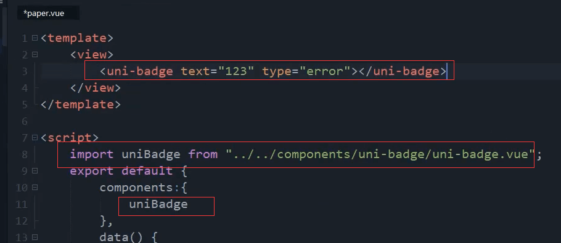Image resolution: width=561 pixels, height=243 pixels.
Task: Fold the script block at line 7
Action: (35, 137)
